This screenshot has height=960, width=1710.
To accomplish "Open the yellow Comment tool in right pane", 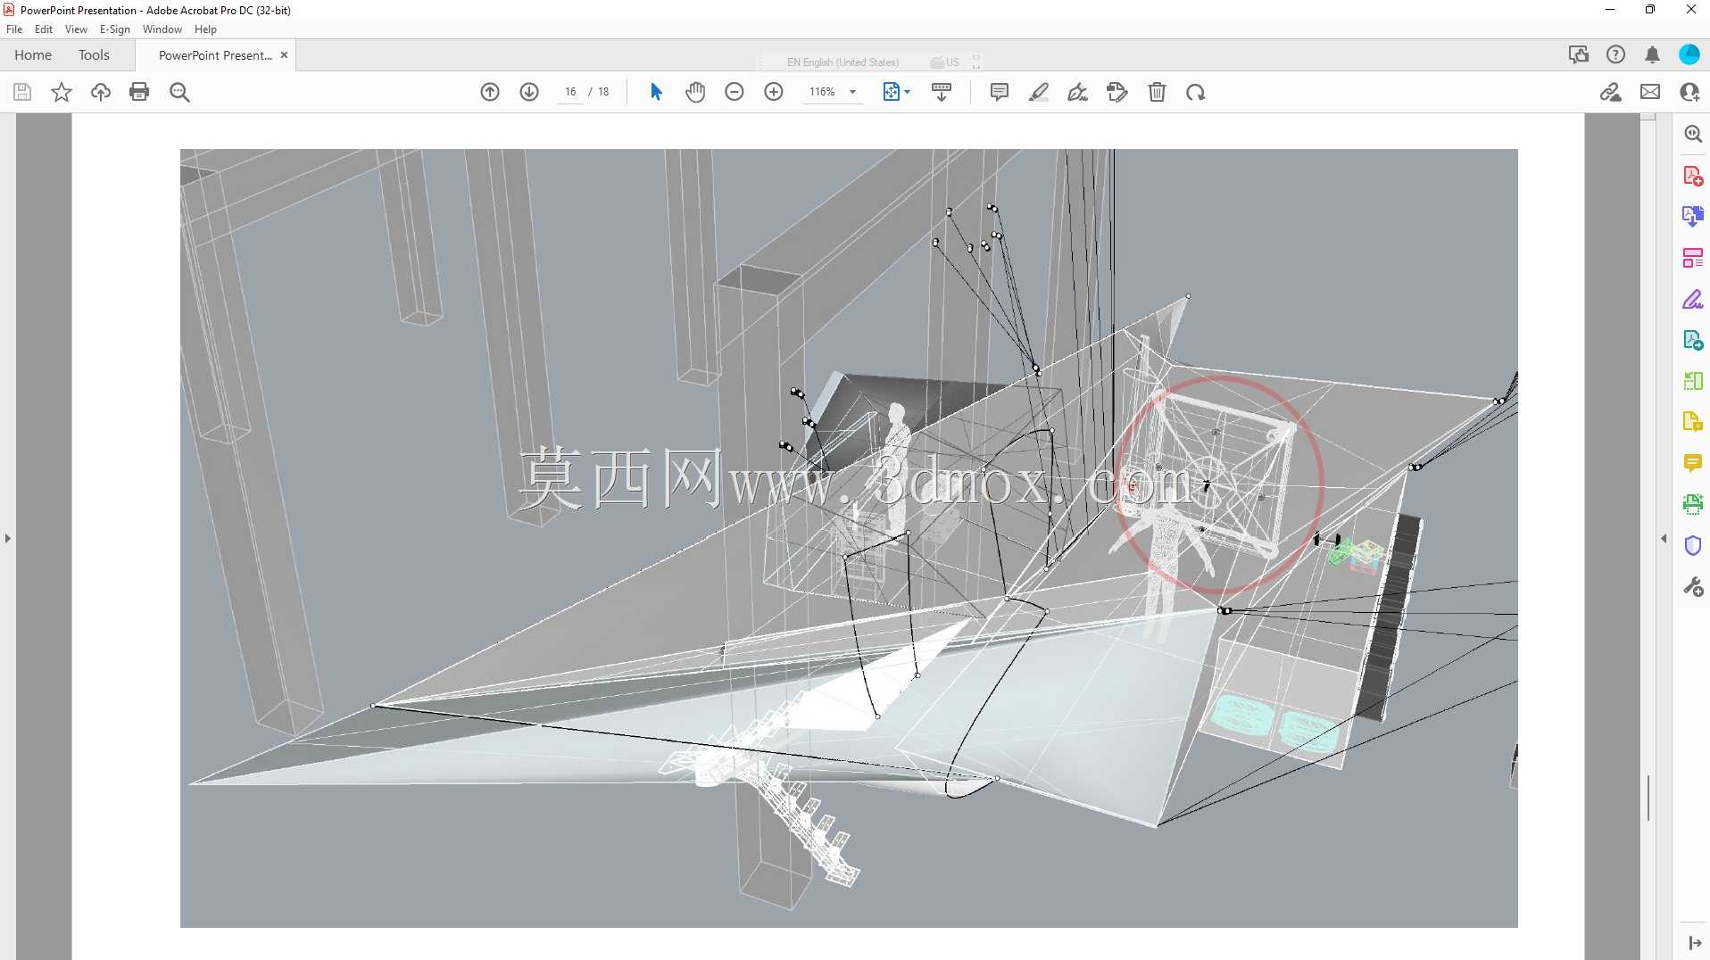I will pos(1693,463).
